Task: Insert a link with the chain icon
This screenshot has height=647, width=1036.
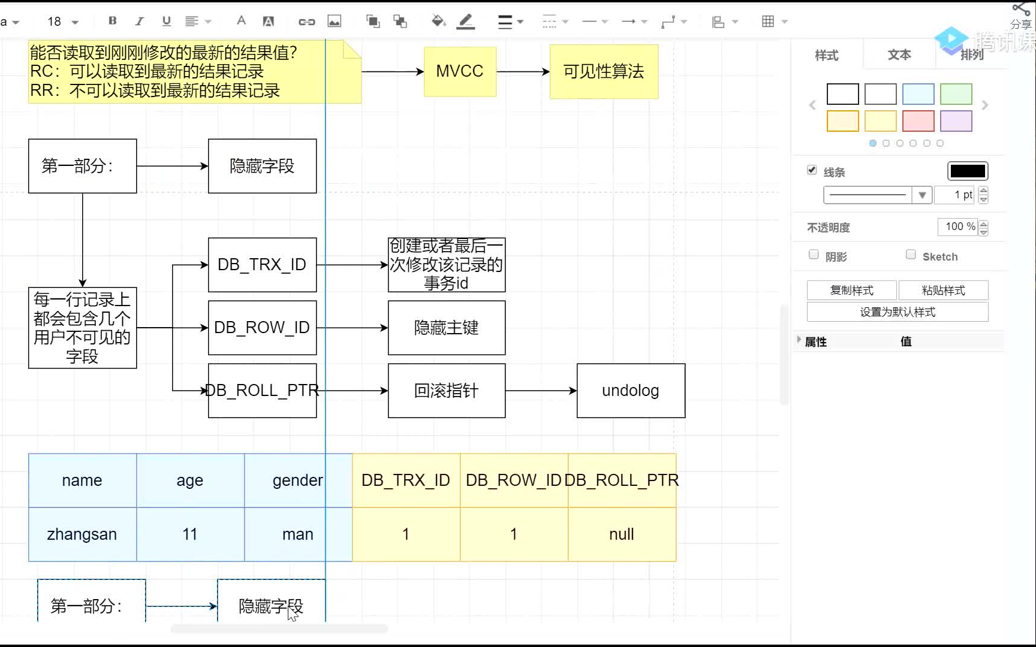Action: [x=306, y=22]
